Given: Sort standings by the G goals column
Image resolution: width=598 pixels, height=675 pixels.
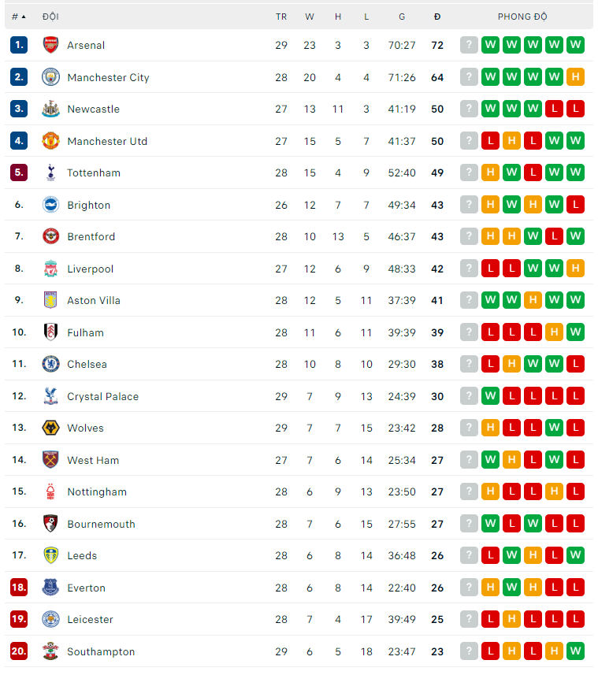Looking at the screenshot, I should (402, 17).
